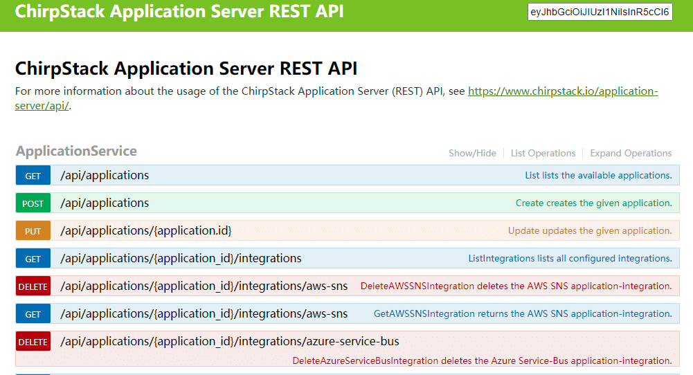
Task: Click 'DeleteAzureServiceBusIntegration deletes the Azure Service-Bus' description
Action: (482, 361)
